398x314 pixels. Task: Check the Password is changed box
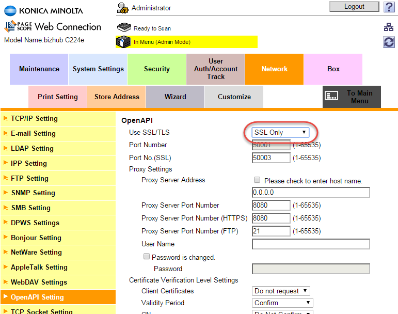(x=147, y=257)
